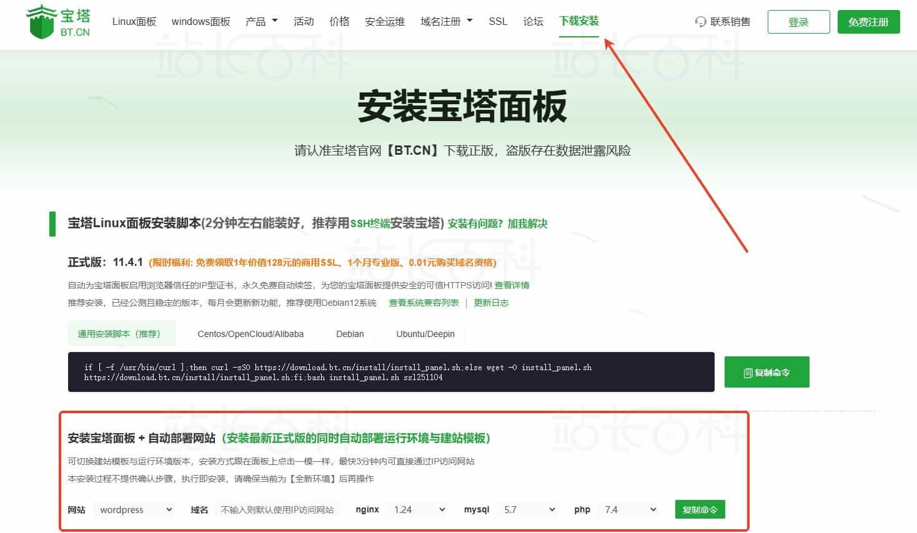Image resolution: width=917 pixels, height=533 pixels.
Task: Go to the 活动 page
Action: click(304, 21)
